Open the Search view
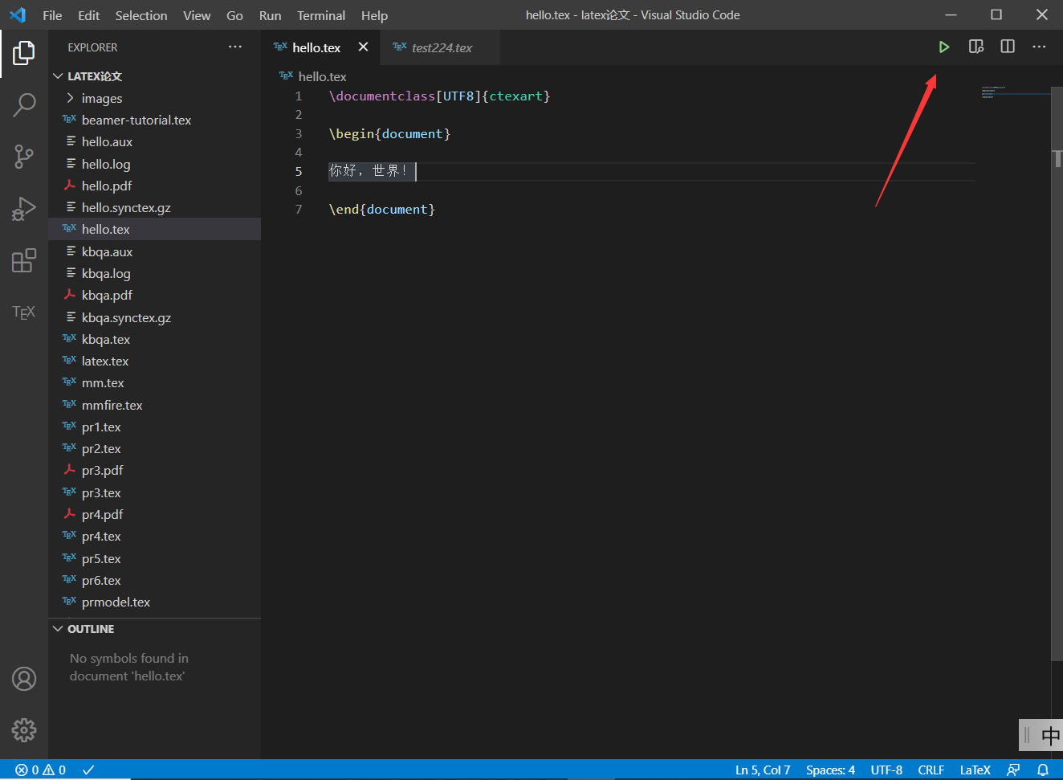This screenshot has height=780, width=1063. tap(23, 104)
